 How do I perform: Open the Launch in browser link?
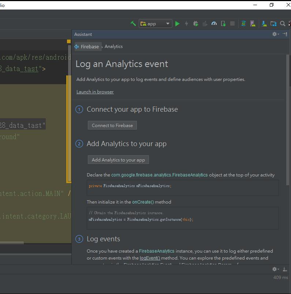(95, 92)
